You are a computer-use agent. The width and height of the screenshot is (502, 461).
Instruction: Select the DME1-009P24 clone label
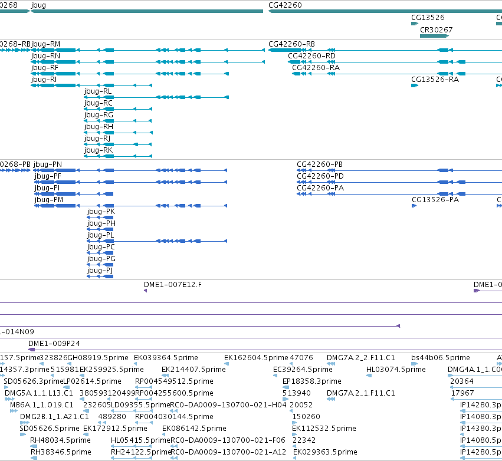[x=54, y=344]
